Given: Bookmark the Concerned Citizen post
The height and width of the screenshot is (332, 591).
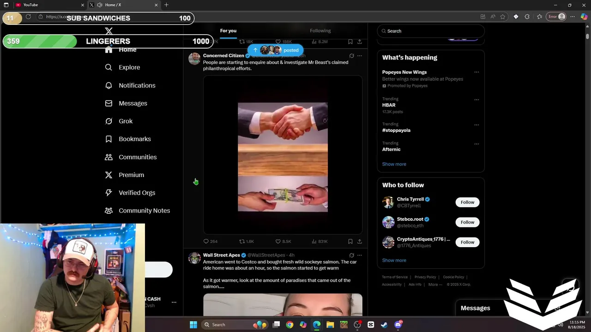Looking at the screenshot, I should click(x=350, y=241).
